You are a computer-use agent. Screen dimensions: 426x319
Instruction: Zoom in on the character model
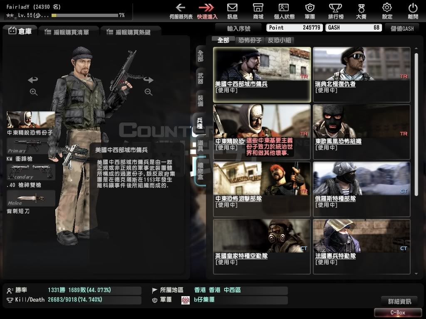(34, 92)
